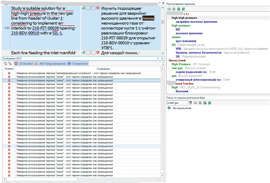Select the highlighted линия error row below first
Image resolution: width=270 pixels, height=183 pixels.
82,81
